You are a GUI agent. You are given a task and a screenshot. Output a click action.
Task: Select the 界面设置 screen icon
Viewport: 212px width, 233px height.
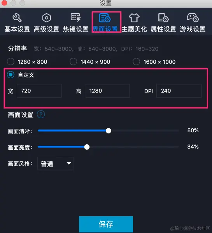point(105,18)
